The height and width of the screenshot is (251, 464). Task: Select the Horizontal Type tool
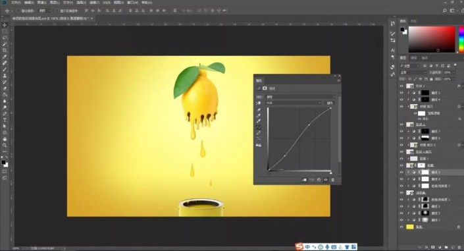pos(5,120)
